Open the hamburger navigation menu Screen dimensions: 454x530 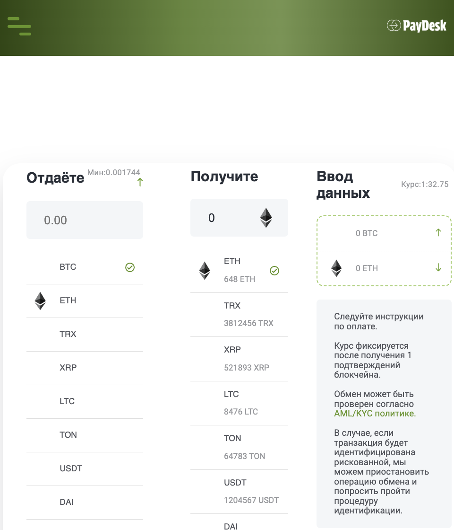click(19, 27)
